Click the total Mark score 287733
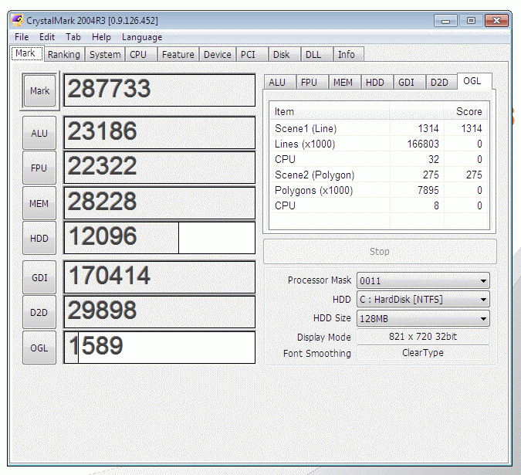Image resolution: width=521 pixels, height=475 pixels. pos(160,90)
